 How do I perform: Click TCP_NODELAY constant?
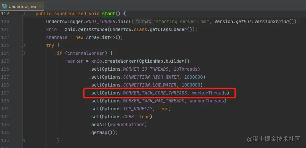point(138,109)
